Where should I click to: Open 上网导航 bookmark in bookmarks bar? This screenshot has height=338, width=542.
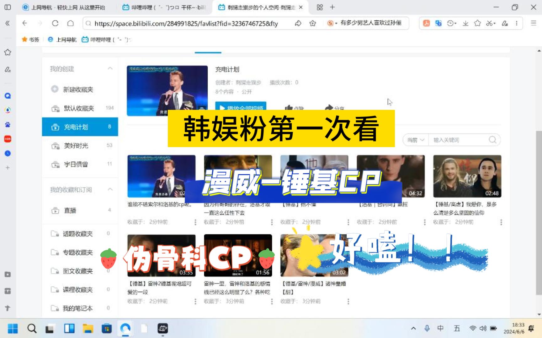pos(62,39)
